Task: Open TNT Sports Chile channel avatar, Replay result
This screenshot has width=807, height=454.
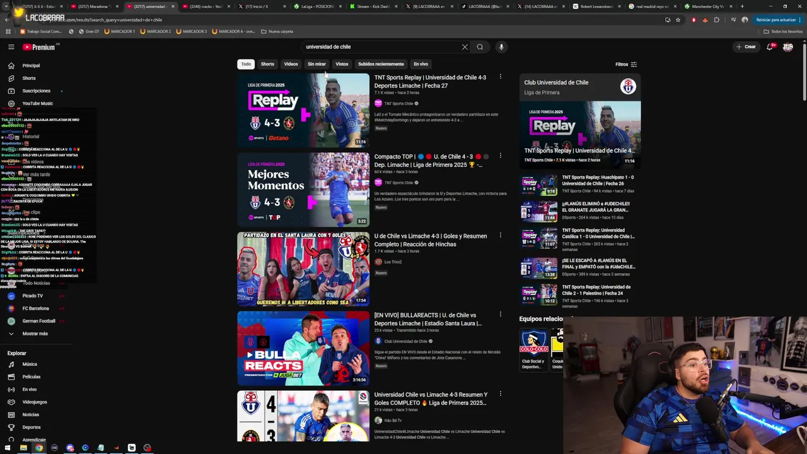Action: pyautogui.click(x=378, y=103)
